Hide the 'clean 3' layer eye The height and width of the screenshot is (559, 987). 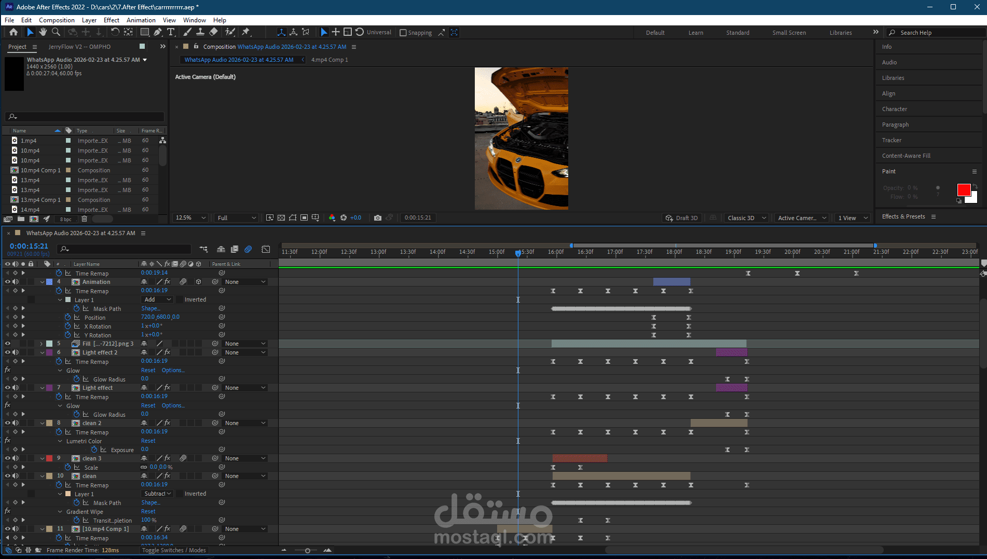(8, 458)
